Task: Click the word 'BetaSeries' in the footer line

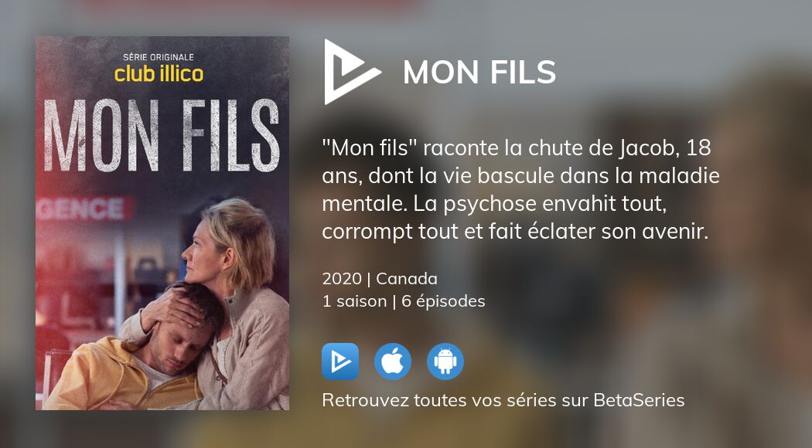Action: click(x=639, y=400)
